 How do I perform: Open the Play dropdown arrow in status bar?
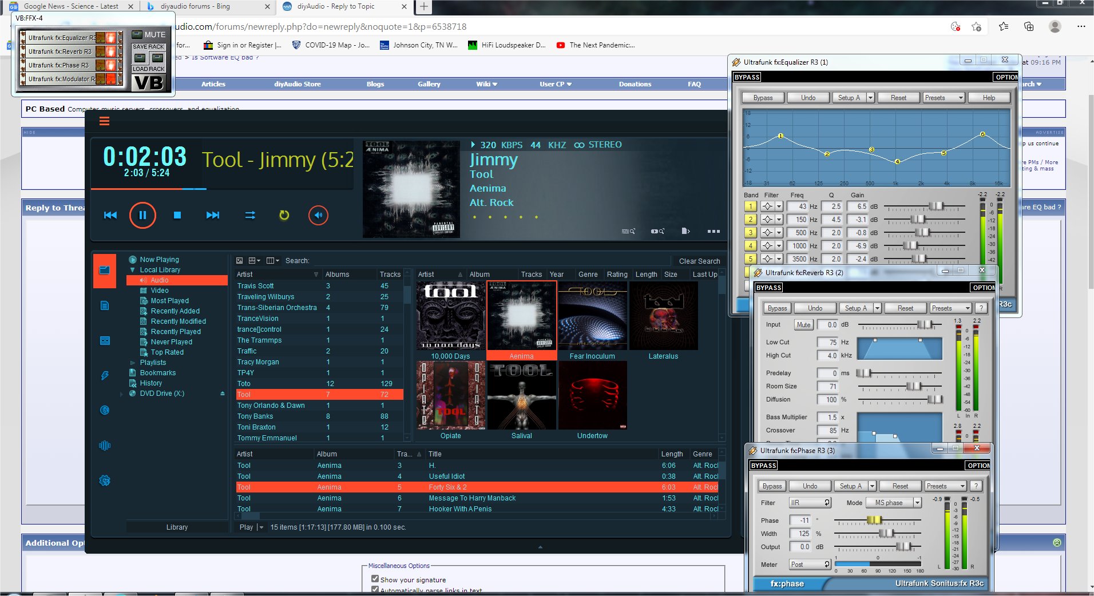click(x=261, y=527)
